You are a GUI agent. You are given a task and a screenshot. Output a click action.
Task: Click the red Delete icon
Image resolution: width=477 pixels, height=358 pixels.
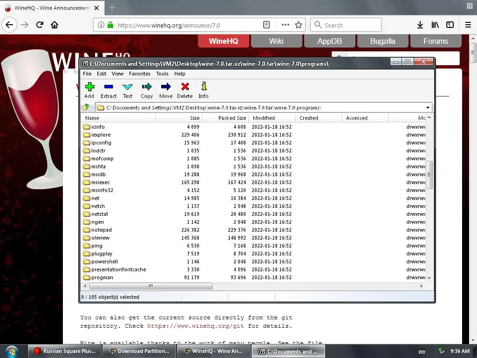click(x=185, y=87)
